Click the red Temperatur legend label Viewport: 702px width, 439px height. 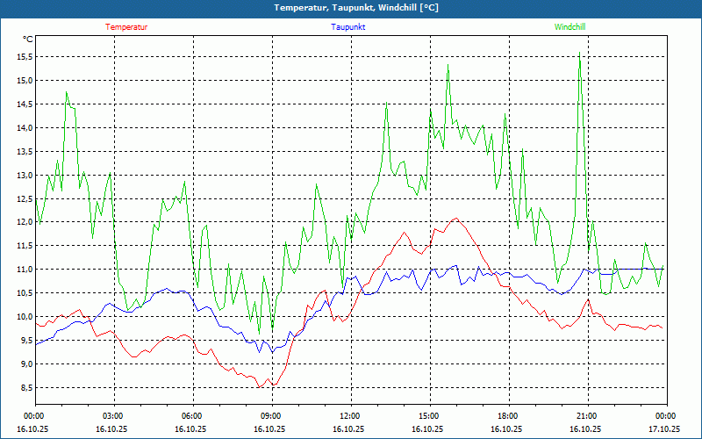tap(126, 27)
